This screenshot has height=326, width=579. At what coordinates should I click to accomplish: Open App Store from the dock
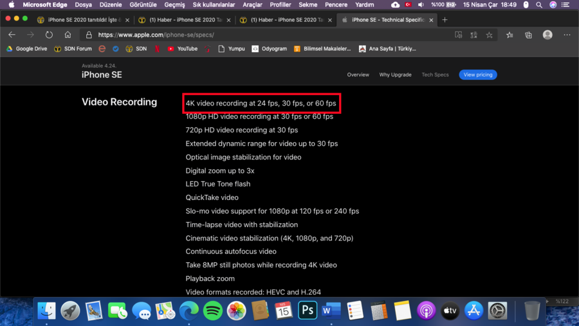point(473,311)
